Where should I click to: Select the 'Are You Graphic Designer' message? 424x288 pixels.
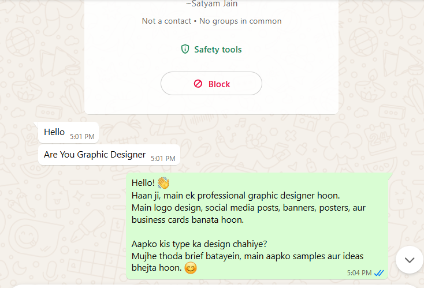click(109, 155)
